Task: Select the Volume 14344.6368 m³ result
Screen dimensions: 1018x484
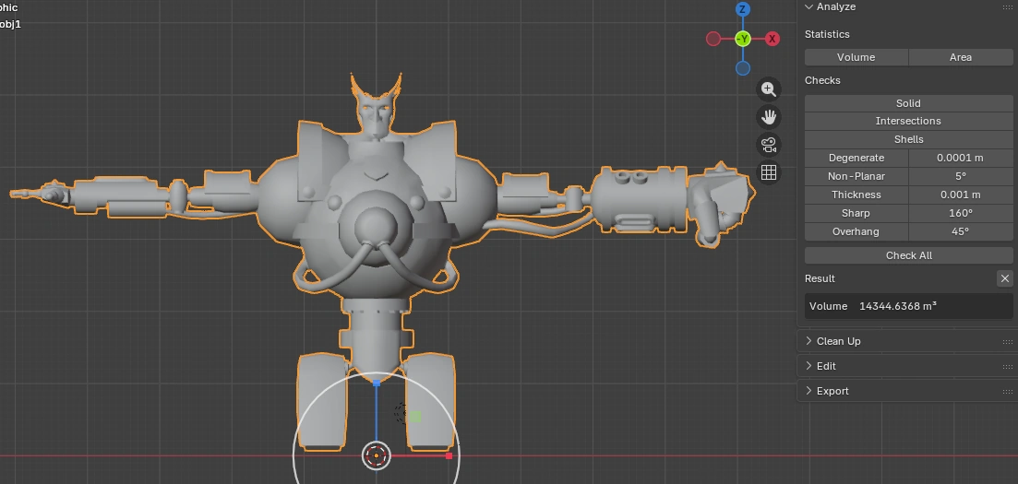Action: coord(908,305)
